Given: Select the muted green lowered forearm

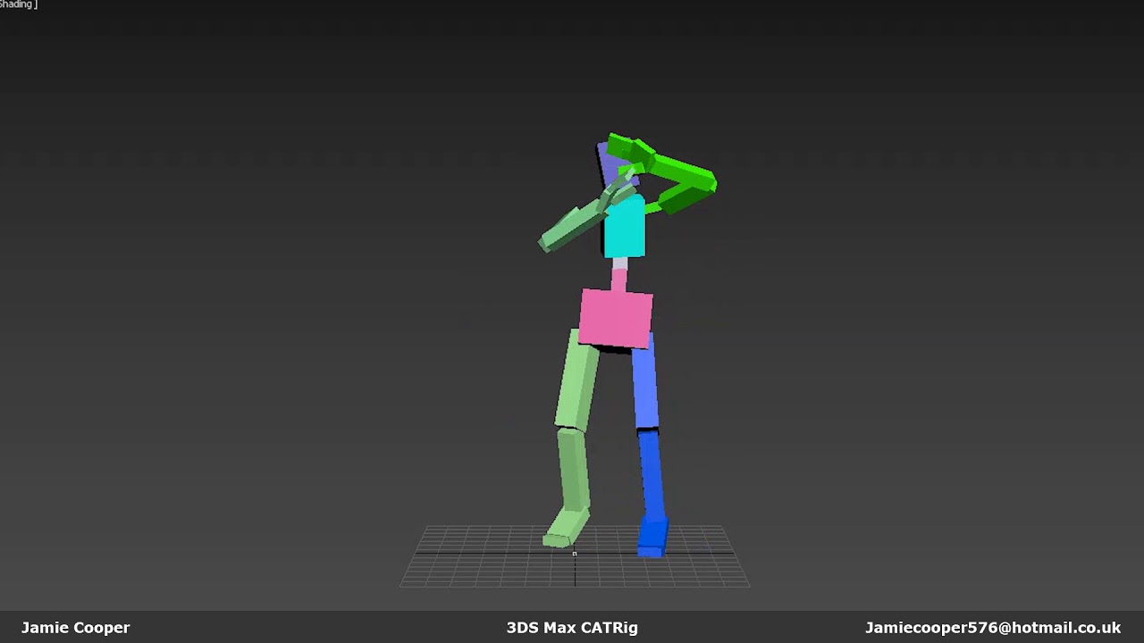Looking at the screenshot, I should 572,227.
